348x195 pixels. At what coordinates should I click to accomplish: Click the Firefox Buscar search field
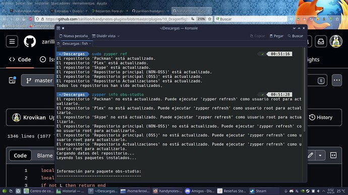pyautogui.click(x=251, y=19)
